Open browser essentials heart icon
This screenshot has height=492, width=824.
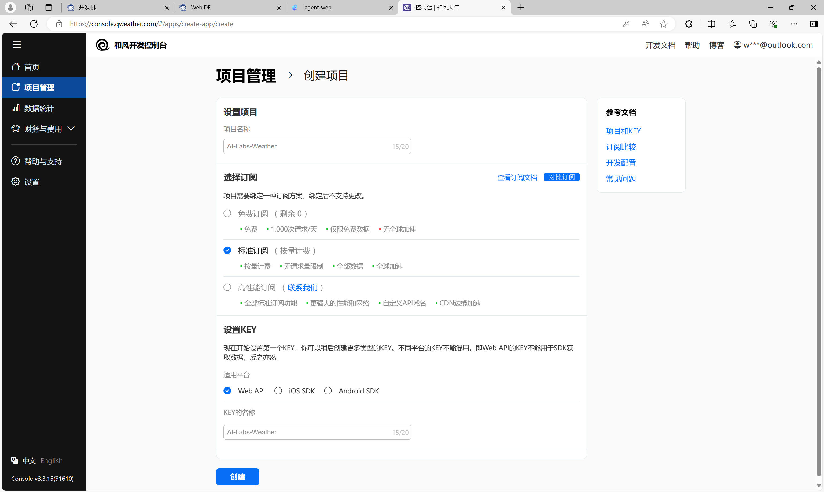click(x=774, y=24)
